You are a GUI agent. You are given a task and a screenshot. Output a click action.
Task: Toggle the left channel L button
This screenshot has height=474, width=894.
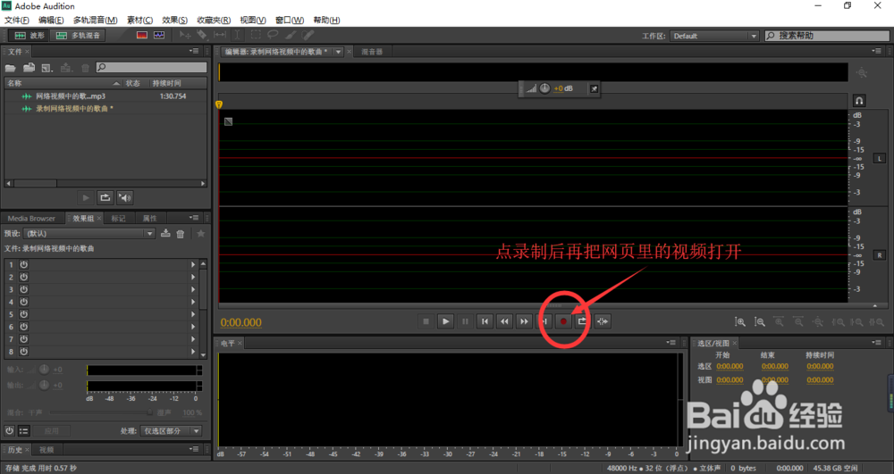click(x=879, y=159)
